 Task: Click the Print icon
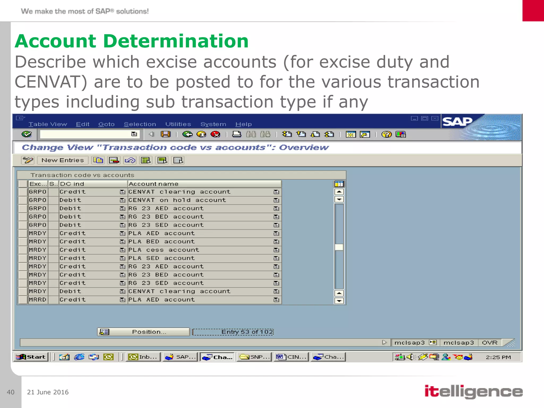coord(237,134)
